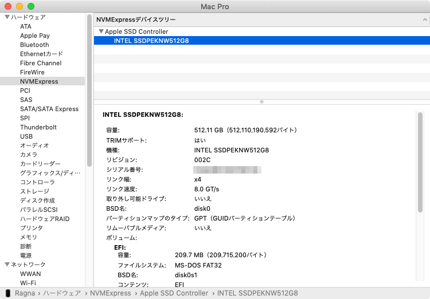Viewport: 430px width, 299px height.
Task: Select WWAN under ネットワーク
Action: point(30,274)
